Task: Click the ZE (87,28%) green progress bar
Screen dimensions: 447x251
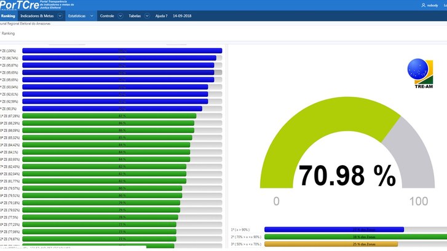Action: [109, 115]
